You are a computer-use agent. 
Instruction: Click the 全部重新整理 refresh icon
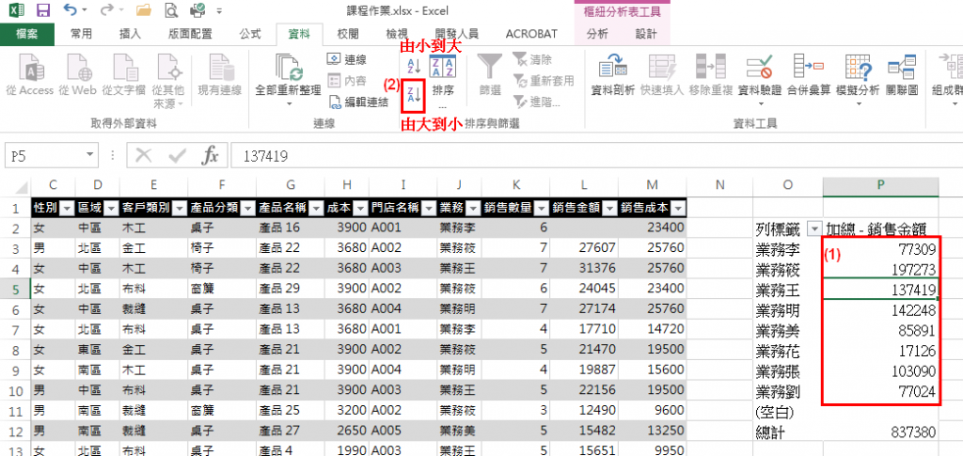click(x=288, y=68)
